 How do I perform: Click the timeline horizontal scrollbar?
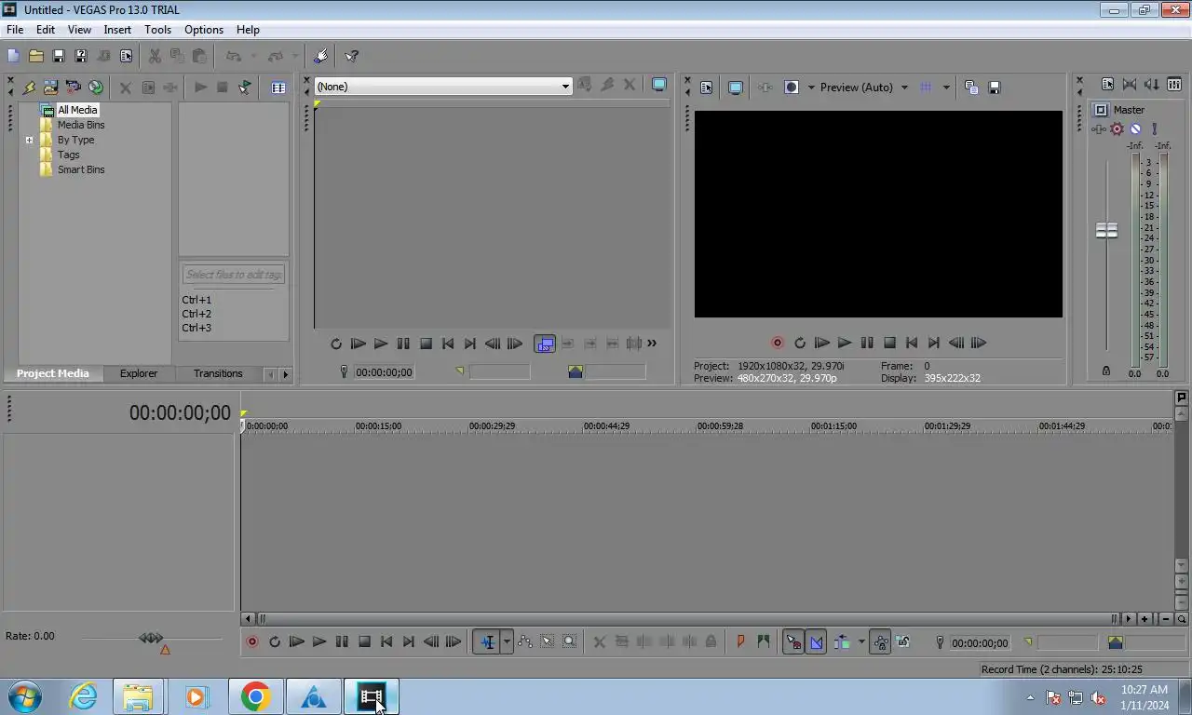click(687, 618)
